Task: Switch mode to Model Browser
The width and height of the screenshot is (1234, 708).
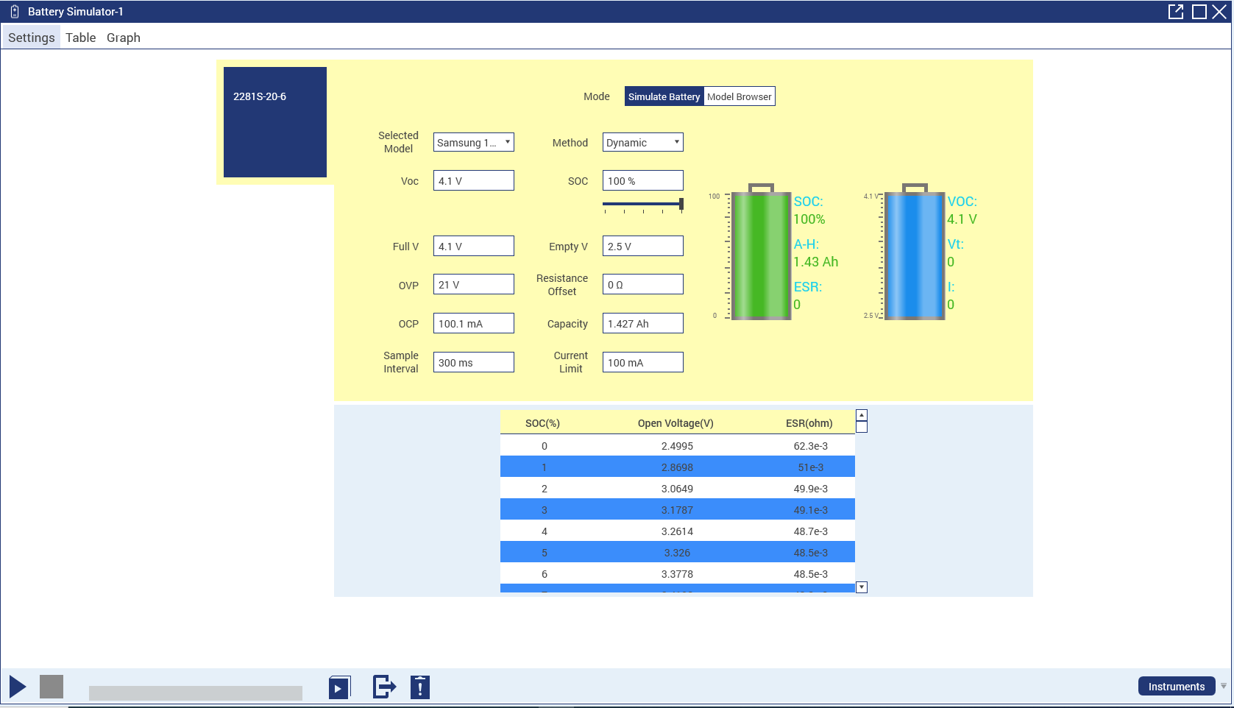Action: (x=739, y=96)
